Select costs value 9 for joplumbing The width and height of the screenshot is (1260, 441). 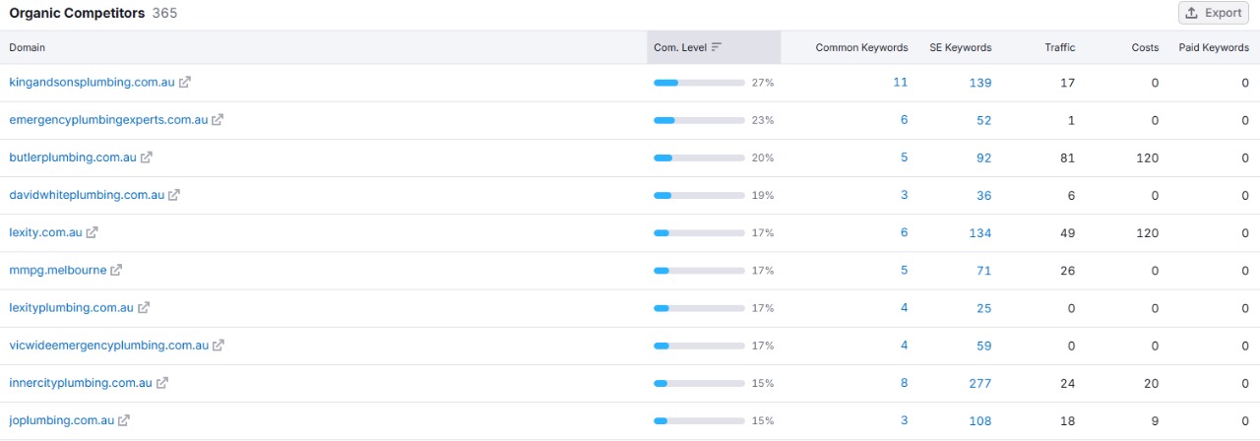coord(1155,420)
